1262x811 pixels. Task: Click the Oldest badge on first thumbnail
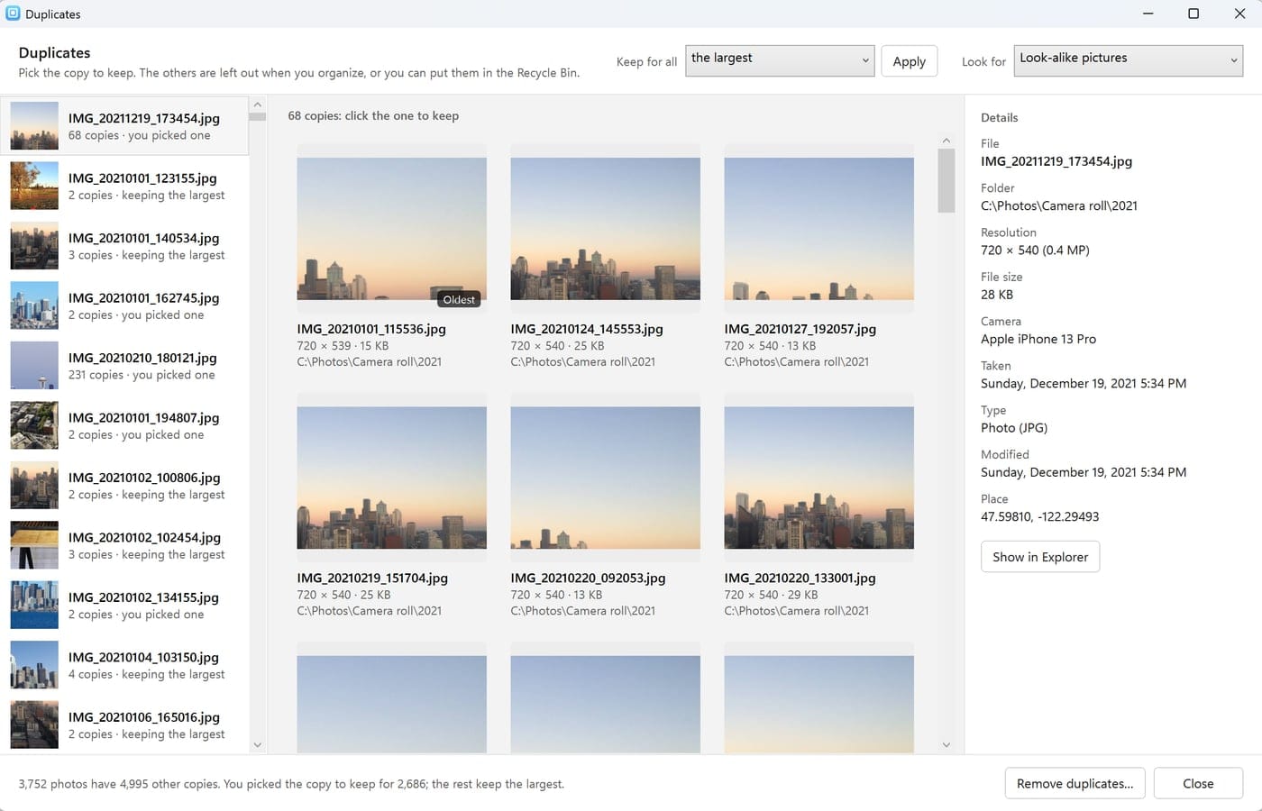(459, 299)
